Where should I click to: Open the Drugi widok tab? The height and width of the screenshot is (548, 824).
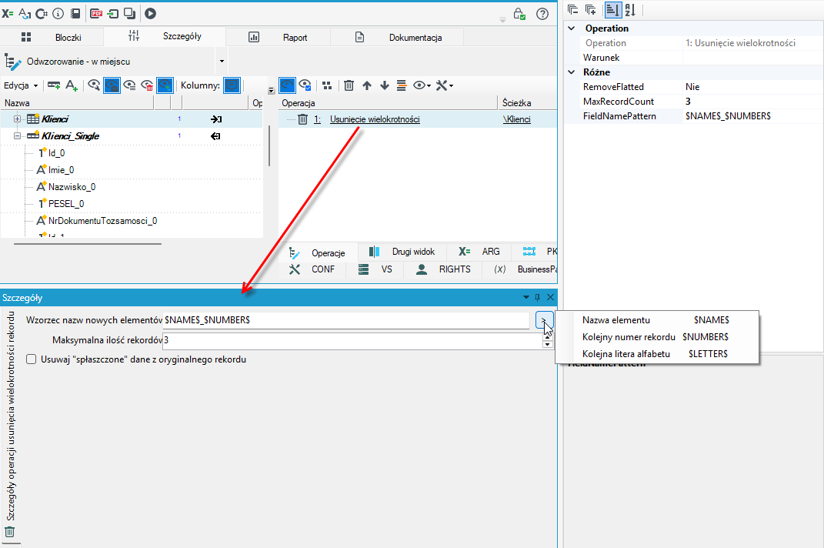tap(402, 252)
